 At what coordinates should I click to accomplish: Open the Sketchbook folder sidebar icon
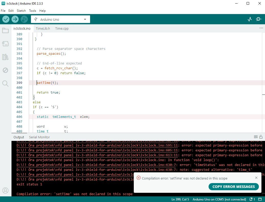5,30
